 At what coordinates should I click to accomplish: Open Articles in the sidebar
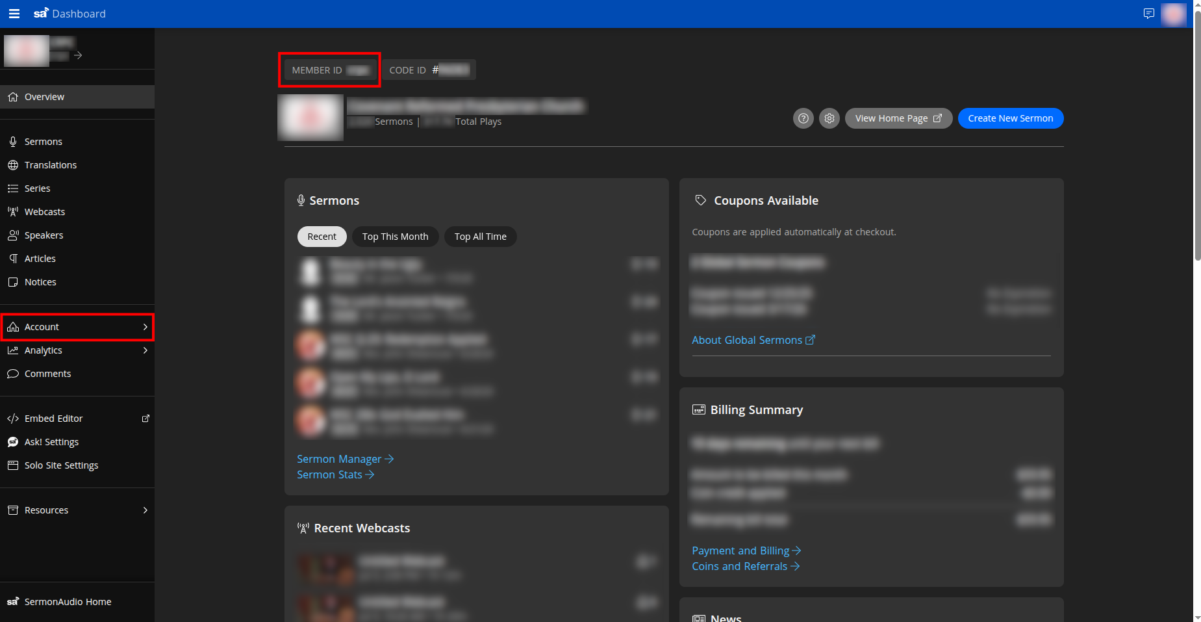tap(77, 259)
